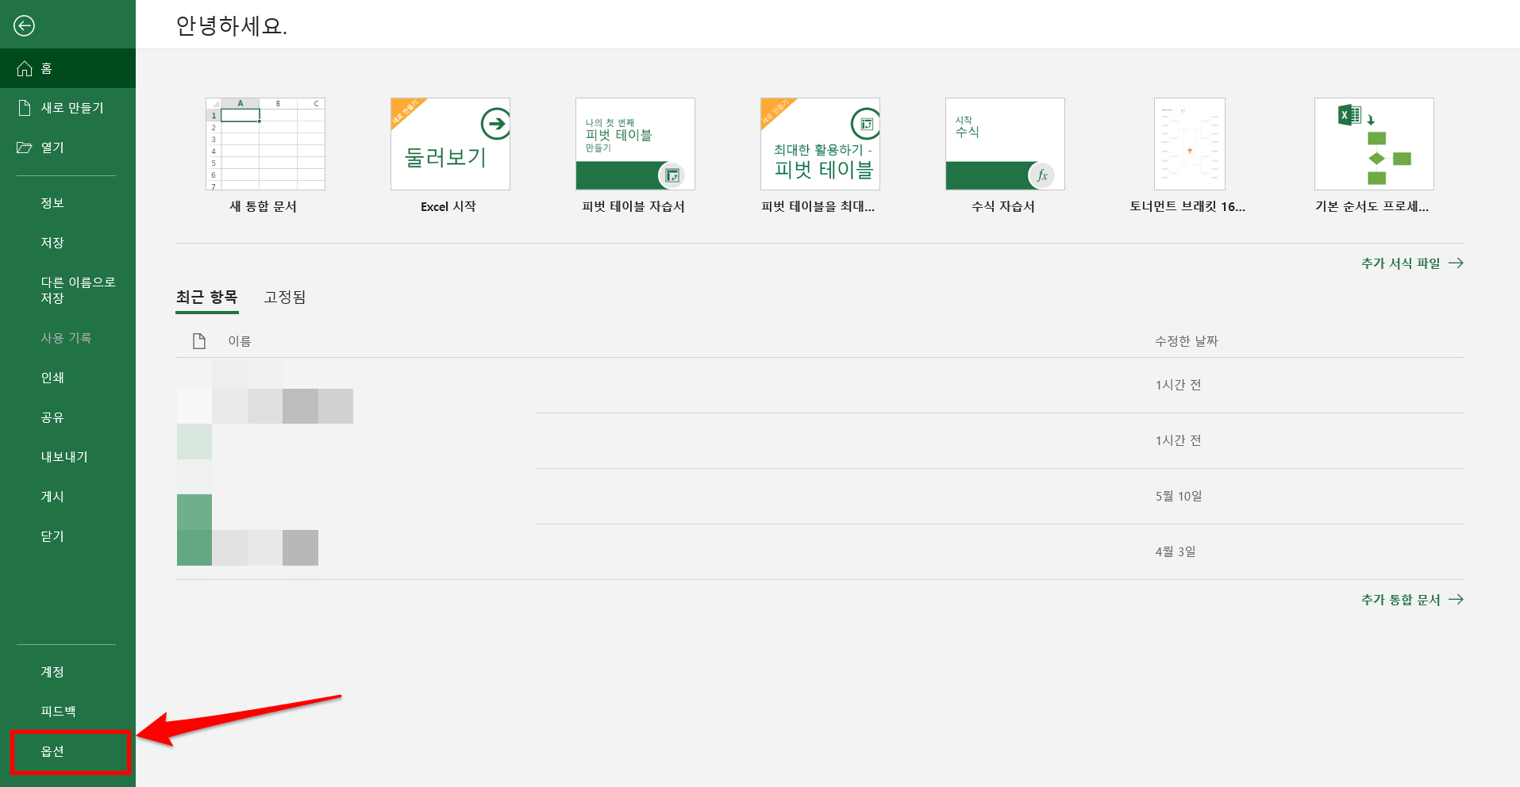Open the 피벗 테이블 자습서 template
Image resolution: width=1520 pixels, height=787 pixels.
pyautogui.click(x=635, y=144)
